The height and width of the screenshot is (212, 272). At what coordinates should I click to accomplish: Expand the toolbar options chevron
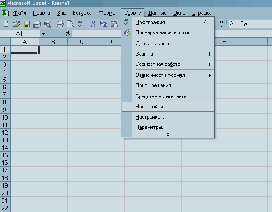[x=221, y=24]
